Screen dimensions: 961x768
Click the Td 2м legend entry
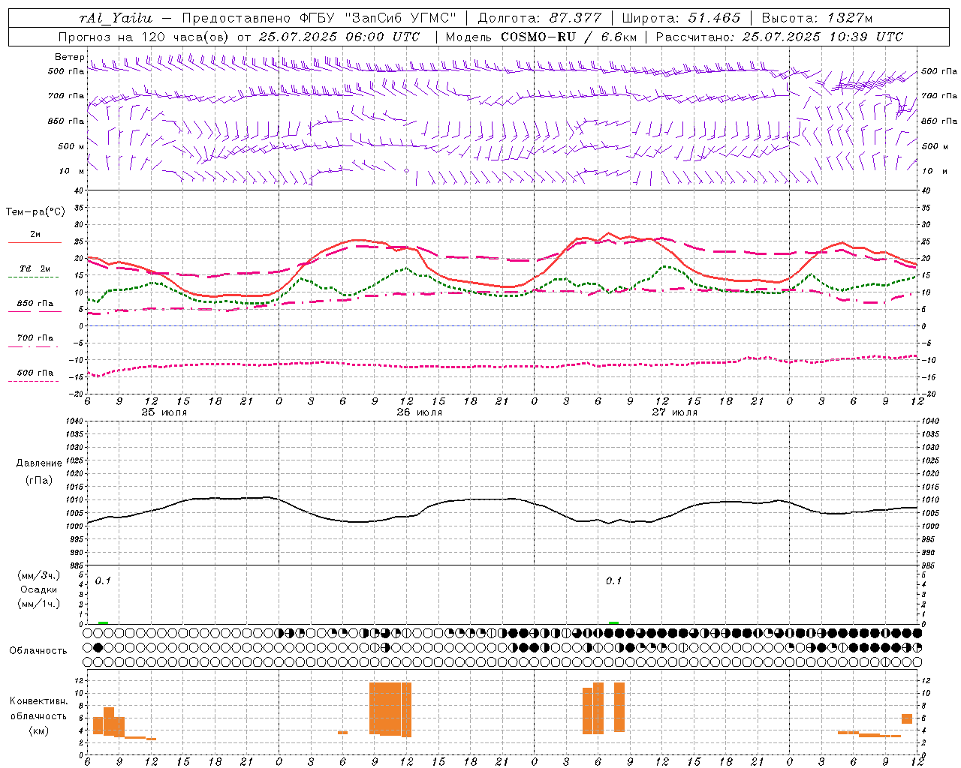35,268
